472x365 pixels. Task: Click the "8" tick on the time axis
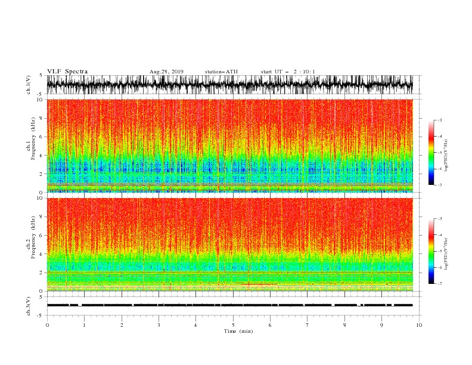344,325
